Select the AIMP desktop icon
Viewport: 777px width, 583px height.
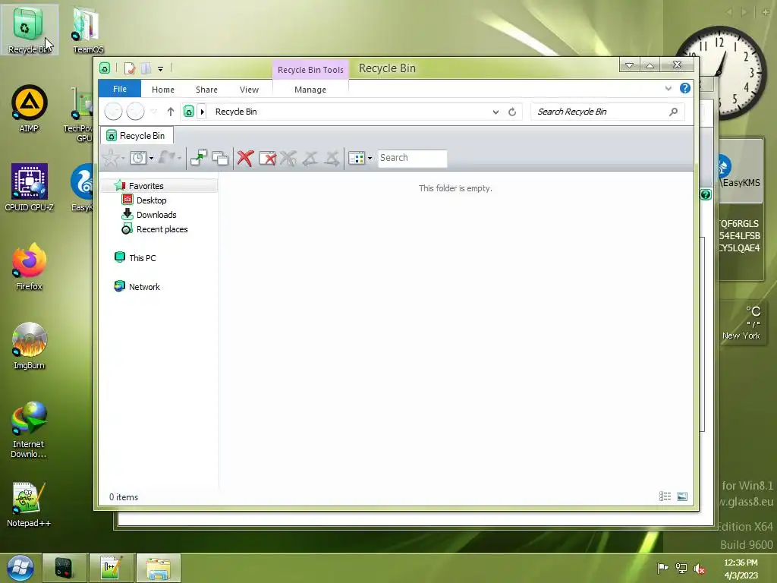click(29, 108)
